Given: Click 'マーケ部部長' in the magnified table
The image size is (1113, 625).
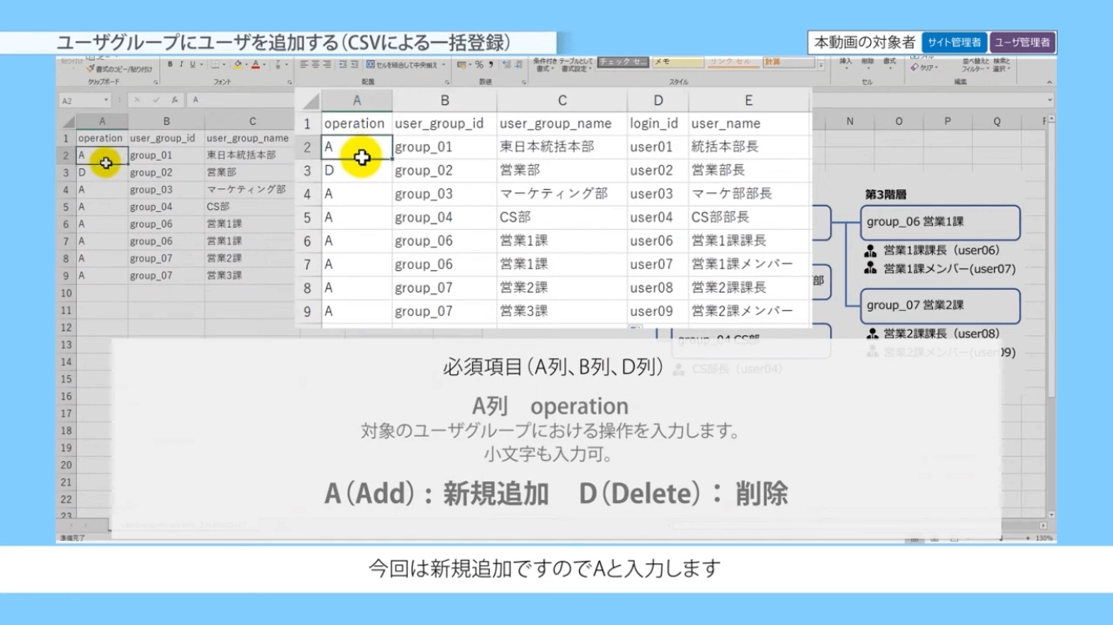Looking at the screenshot, I should coord(732,193).
